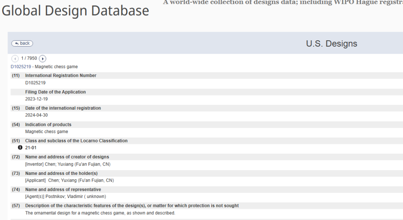The width and height of the screenshot is (403, 220).
Task: Click the ornamental design description text
Action: (x=100, y=213)
